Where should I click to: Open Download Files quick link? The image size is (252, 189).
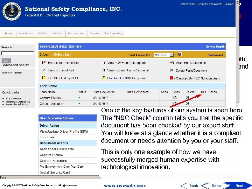pos(17,104)
